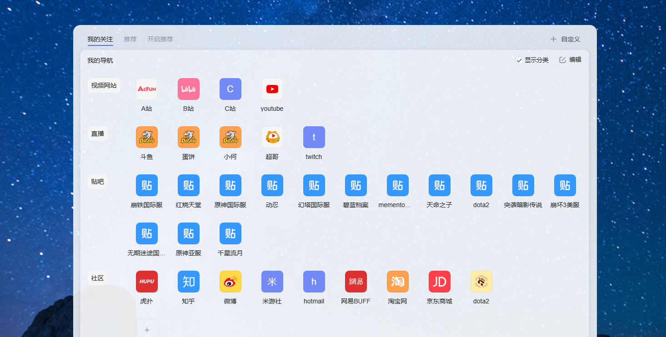Click the 自定义 button
The width and height of the screenshot is (666, 337).
point(565,39)
